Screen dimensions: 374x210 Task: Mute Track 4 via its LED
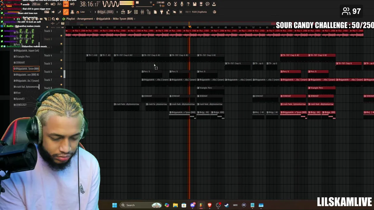(x=61, y=60)
